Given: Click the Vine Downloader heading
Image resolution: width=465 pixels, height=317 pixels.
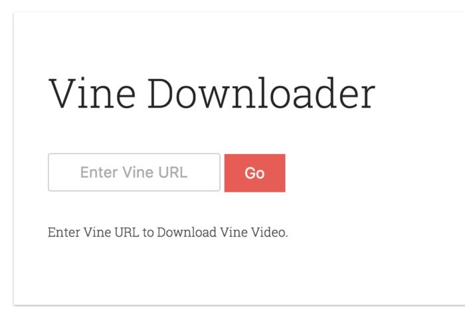Looking at the screenshot, I should coord(212,94).
